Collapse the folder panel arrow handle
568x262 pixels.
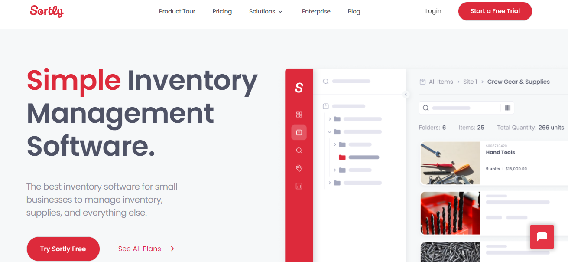[x=406, y=95]
